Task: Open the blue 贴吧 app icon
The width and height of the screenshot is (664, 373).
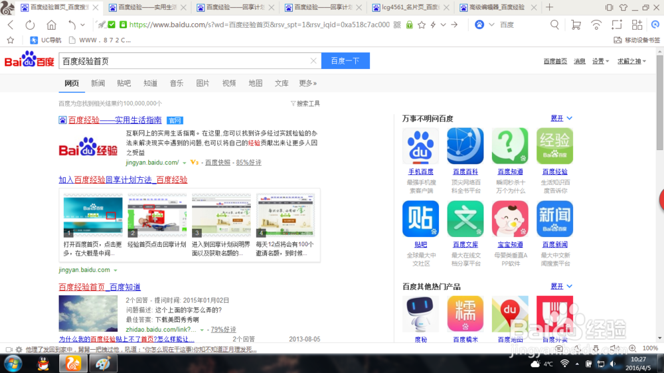Action: [420, 219]
